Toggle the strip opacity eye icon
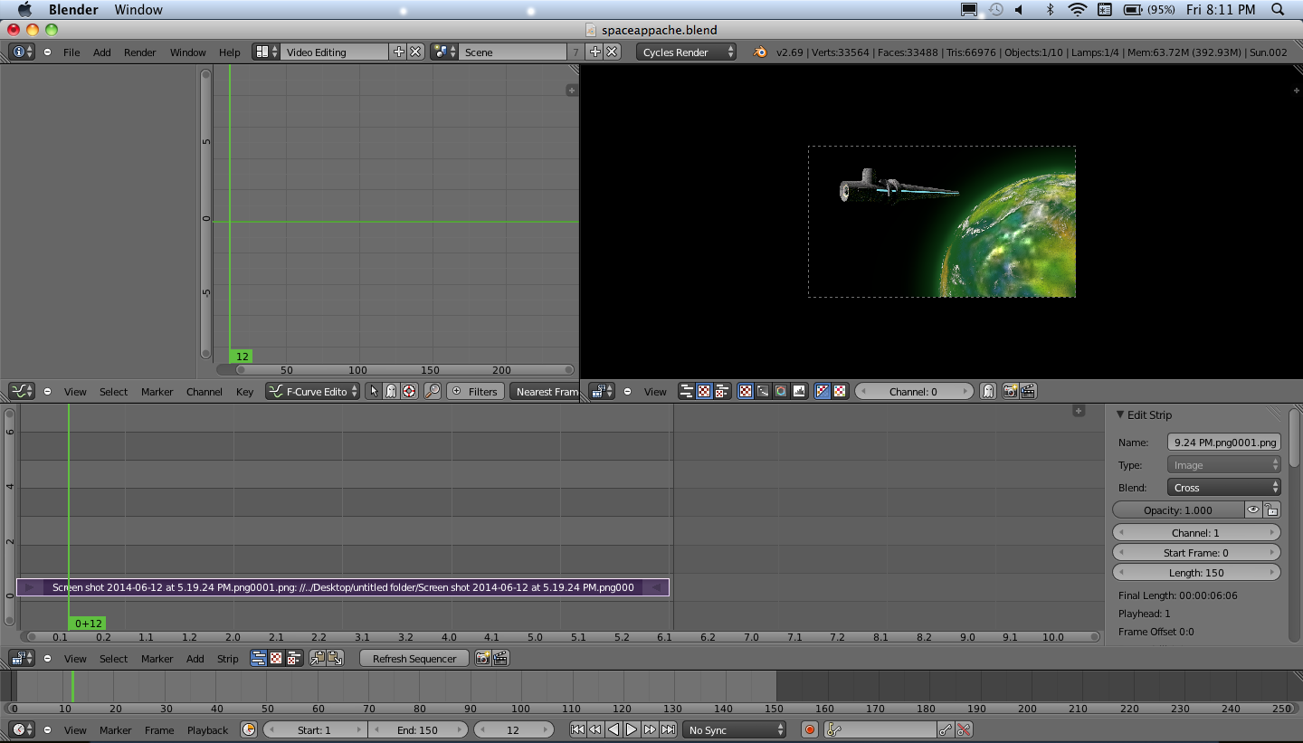 pyautogui.click(x=1253, y=510)
